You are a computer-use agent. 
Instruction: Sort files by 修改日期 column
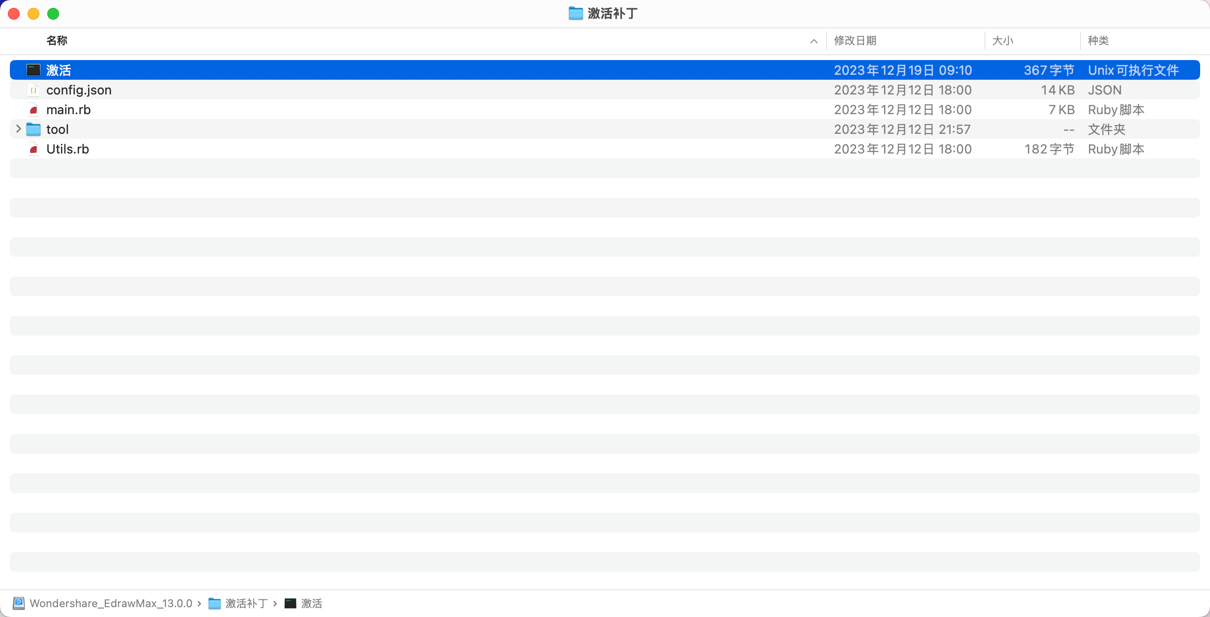pos(855,41)
